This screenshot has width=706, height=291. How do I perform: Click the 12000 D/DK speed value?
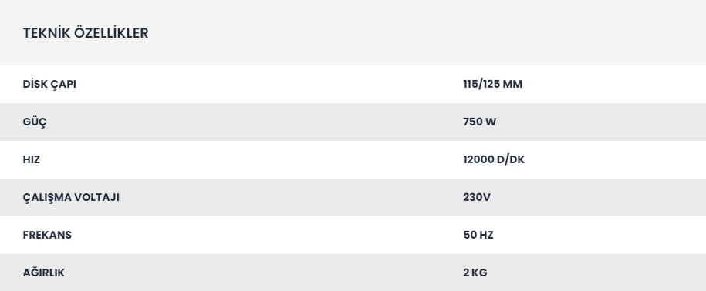[x=494, y=160]
